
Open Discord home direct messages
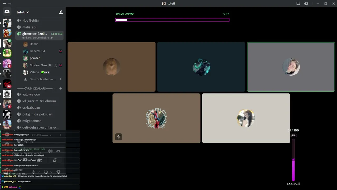coord(7,12)
